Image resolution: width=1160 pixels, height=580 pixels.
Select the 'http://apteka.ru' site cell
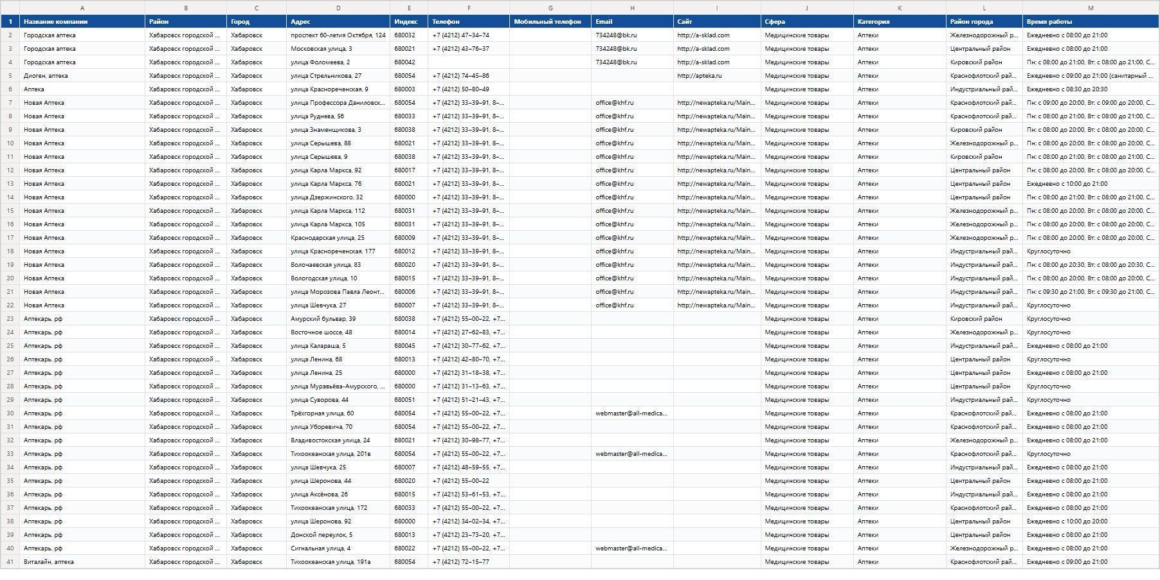717,76
